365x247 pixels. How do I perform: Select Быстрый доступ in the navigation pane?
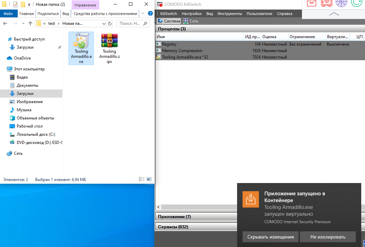(x=29, y=39)
